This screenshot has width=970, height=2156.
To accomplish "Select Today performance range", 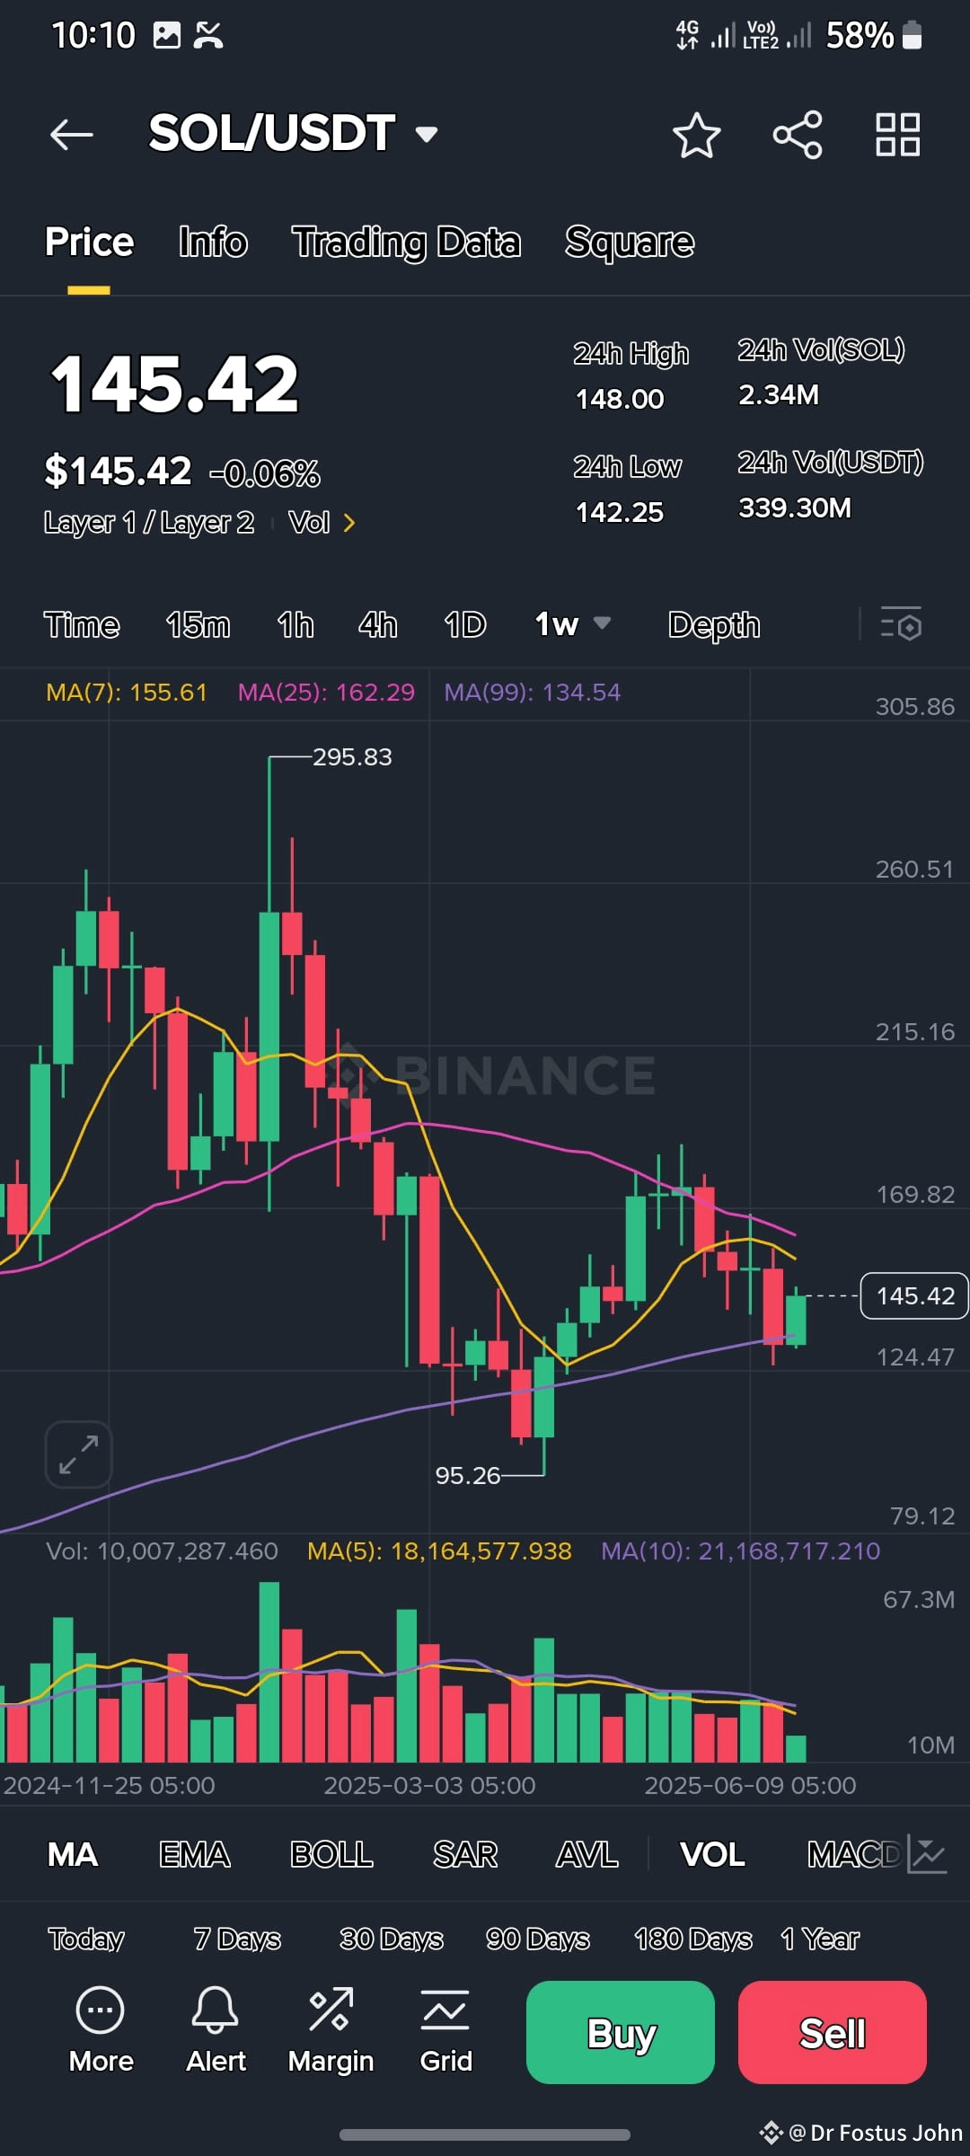I will click(86, 1940).
